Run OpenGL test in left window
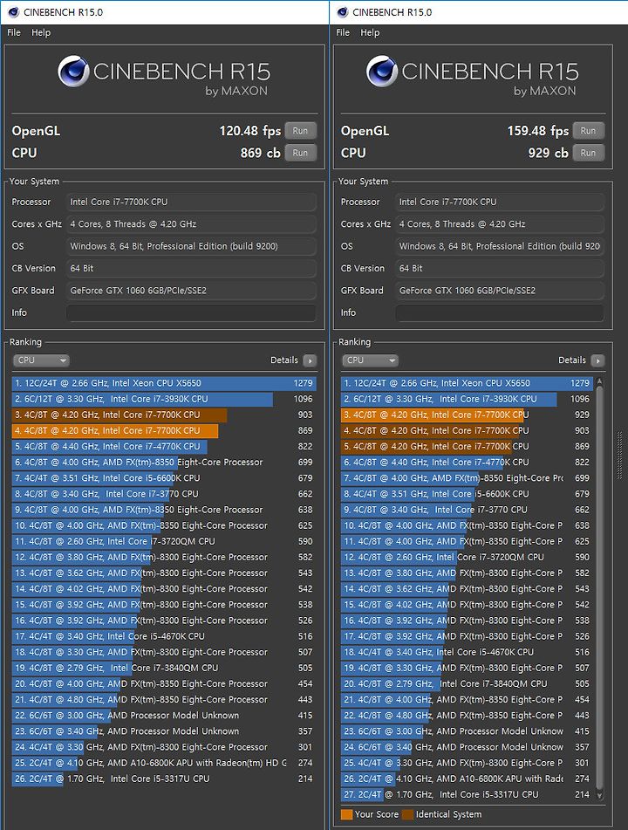The image size is (628, 830). tap(301, 131)
